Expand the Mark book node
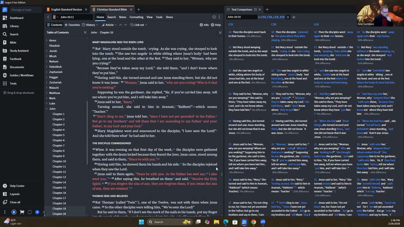Viewport: 404px width, 227px height. pyautogui.click(x=47, y=98)
